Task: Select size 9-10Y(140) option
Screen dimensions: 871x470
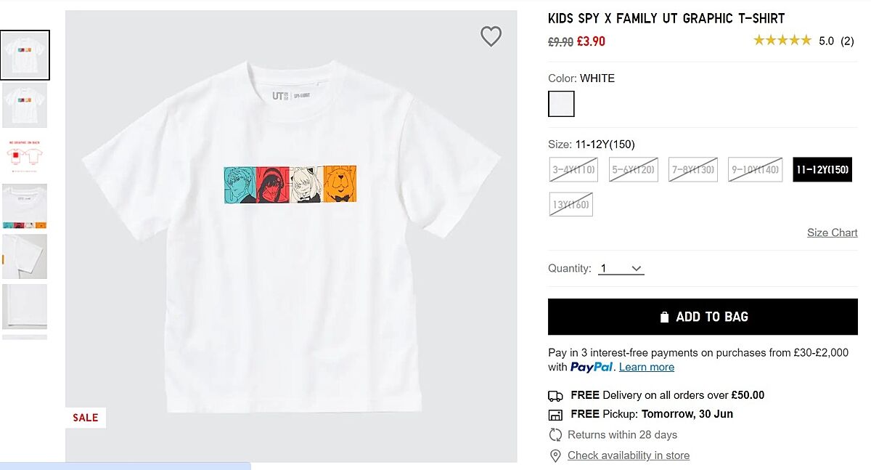Action: [755, 169]
